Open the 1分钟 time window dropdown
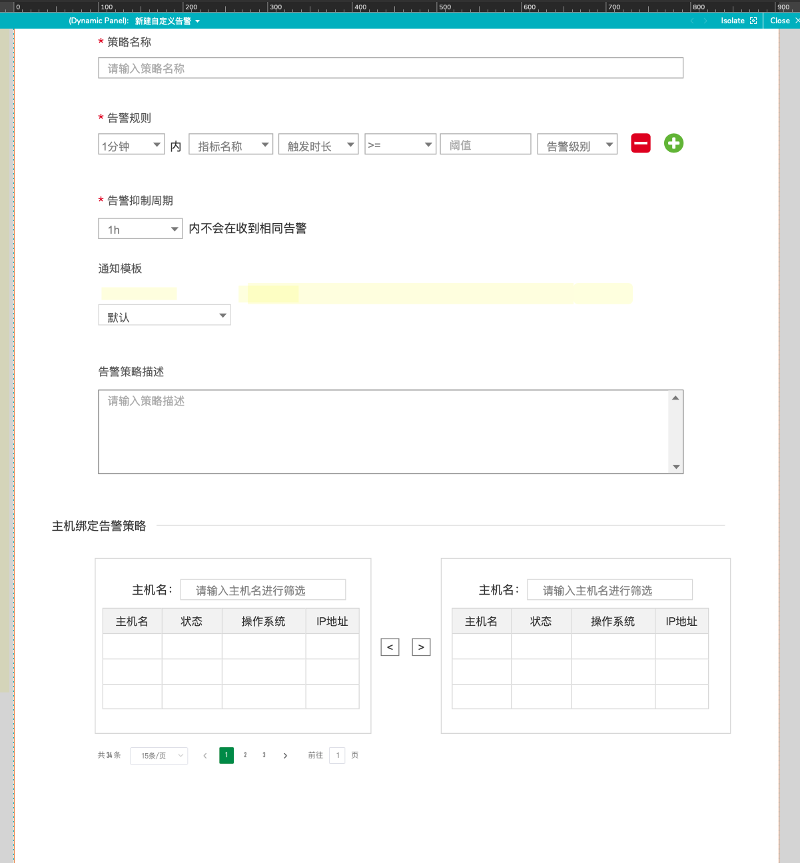Viewport: 800px width, 863px height. pyautogui.click(x=131, y=144)
